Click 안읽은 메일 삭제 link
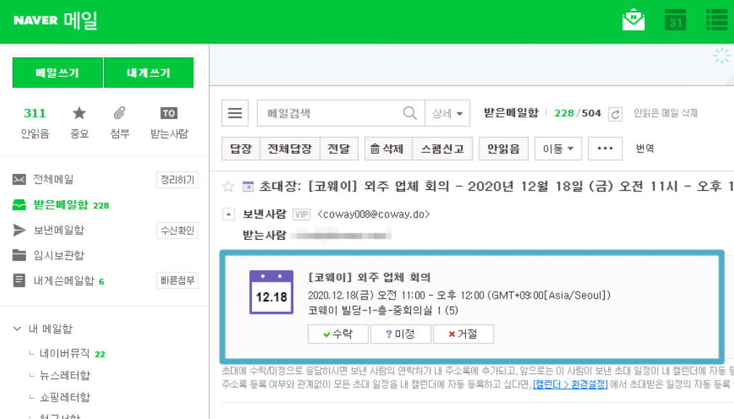The height and width of the screenshot is (419, 734). click(665, 113)
